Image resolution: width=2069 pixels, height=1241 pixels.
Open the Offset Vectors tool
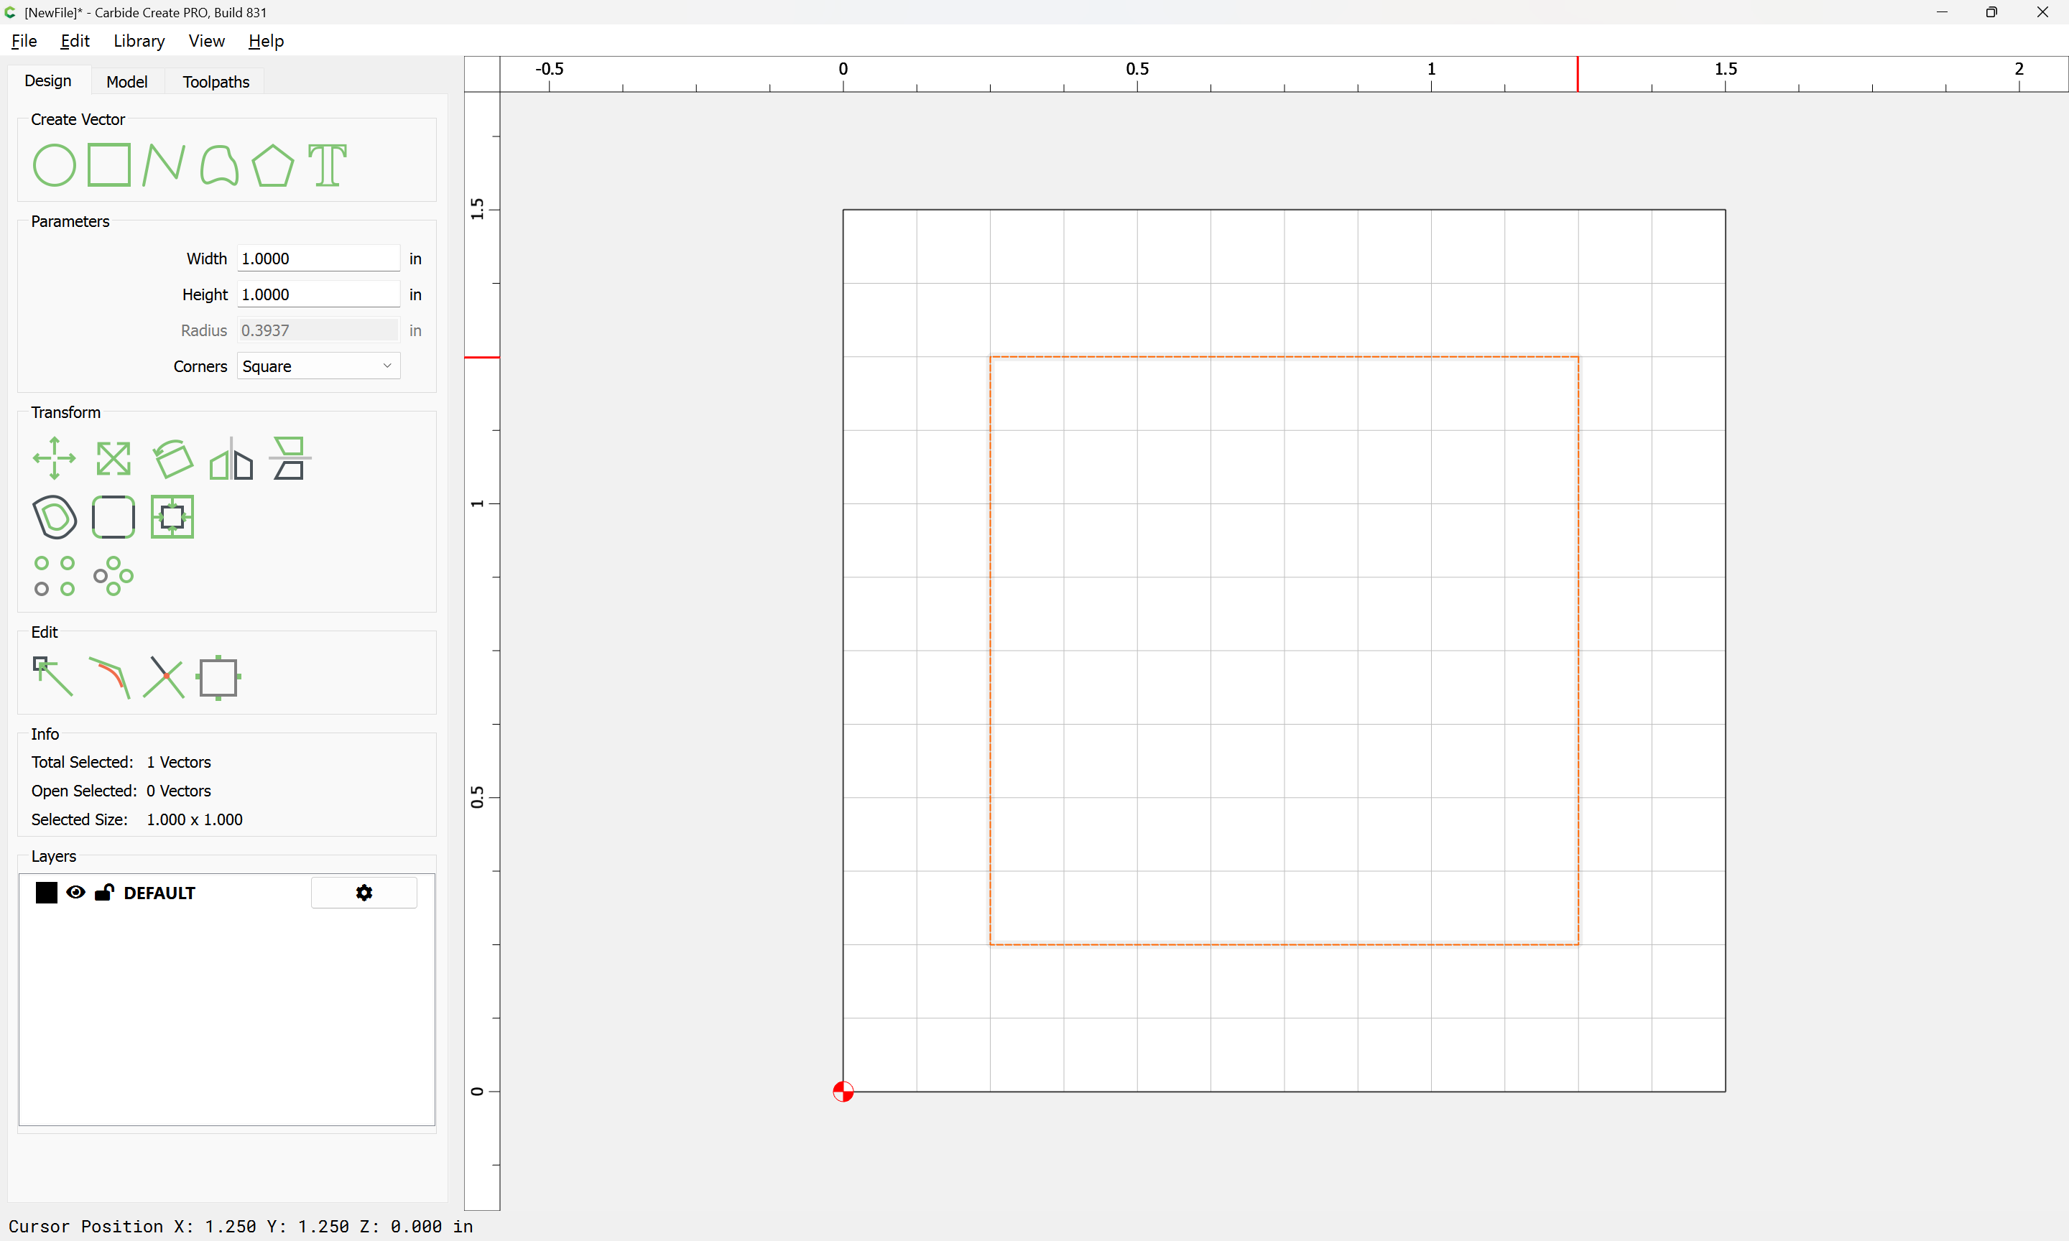[55, 517]
